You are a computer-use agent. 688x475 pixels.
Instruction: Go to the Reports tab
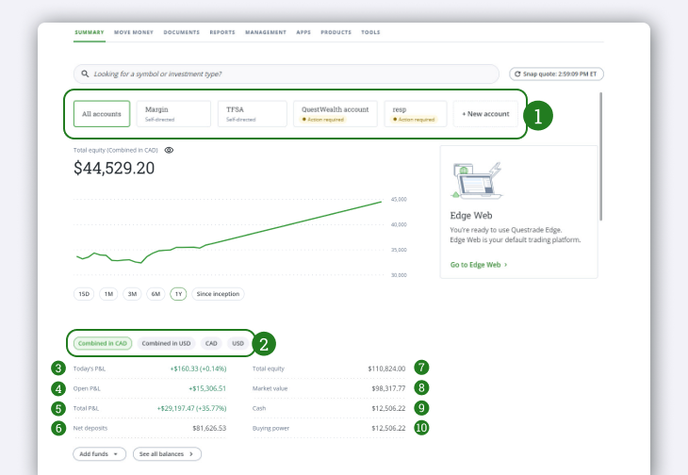(x=222, y=32)
